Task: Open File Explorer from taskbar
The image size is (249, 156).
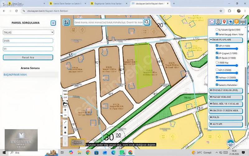Action: [x=79, y=153]
